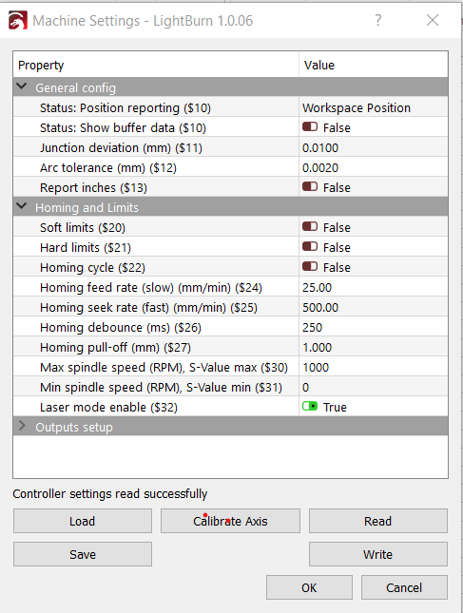Click the LightBurn app icon in title bar
463x613 pixels.
pos(18,20)
